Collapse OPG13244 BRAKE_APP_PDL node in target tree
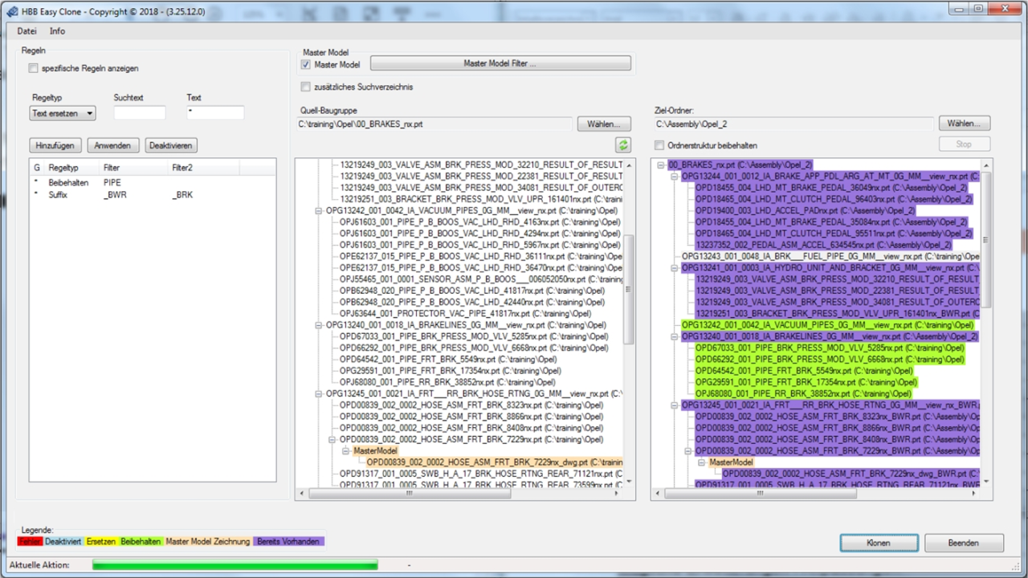Screen dimensions: 1028x578 click(x=675, y=176)
